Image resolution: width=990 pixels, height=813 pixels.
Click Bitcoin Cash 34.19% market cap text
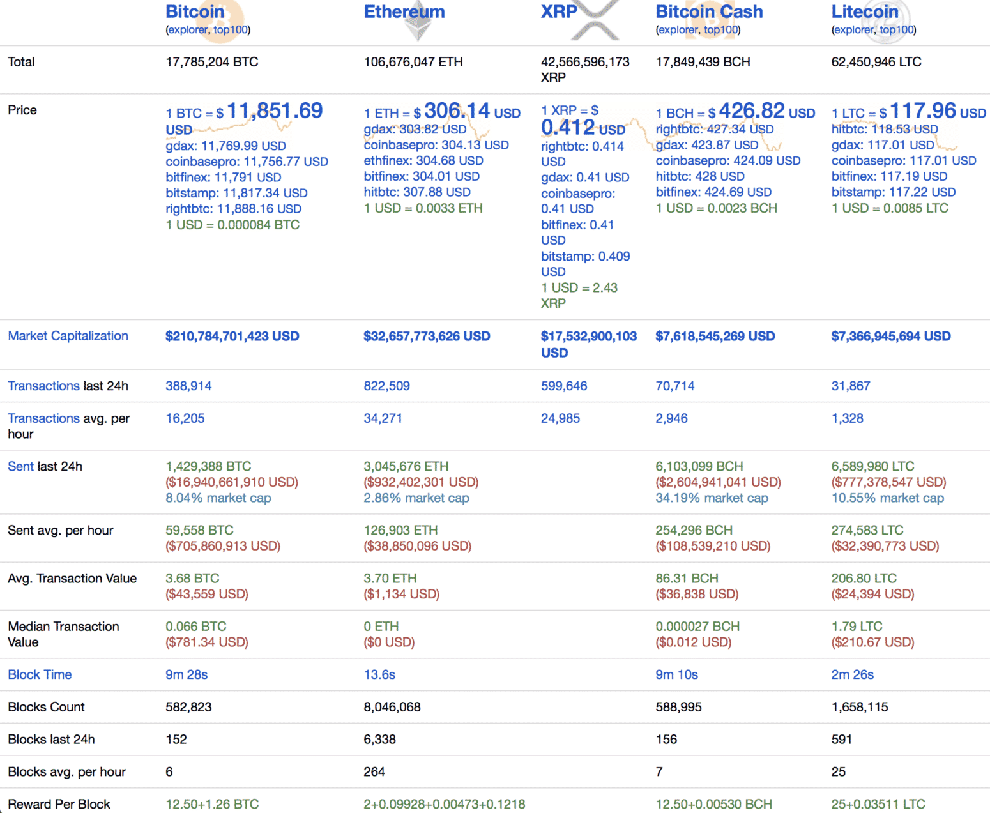pyautogui.click(x=712, y=498)
